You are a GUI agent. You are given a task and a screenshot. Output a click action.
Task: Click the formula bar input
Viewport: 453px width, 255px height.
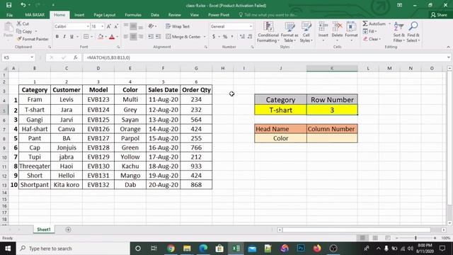pos(264,57)
